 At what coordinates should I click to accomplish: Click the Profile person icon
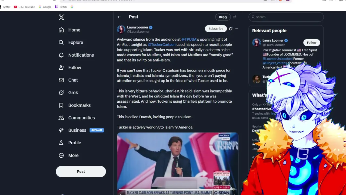[x=61, y=142]
